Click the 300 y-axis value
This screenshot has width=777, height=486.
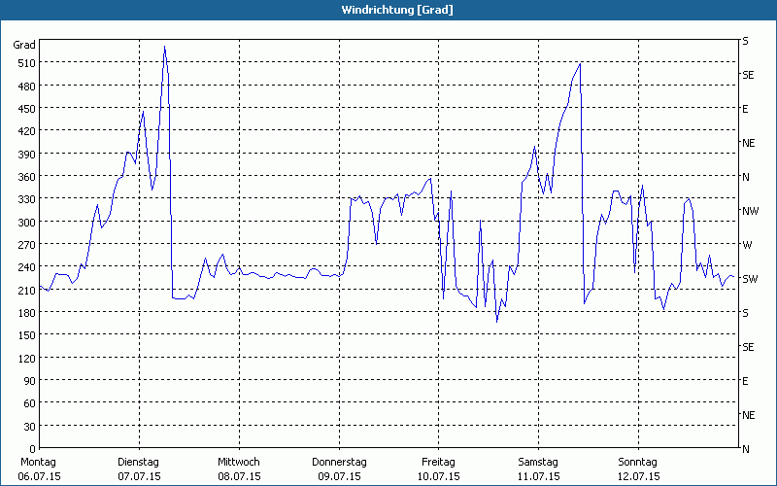[27, 223]
